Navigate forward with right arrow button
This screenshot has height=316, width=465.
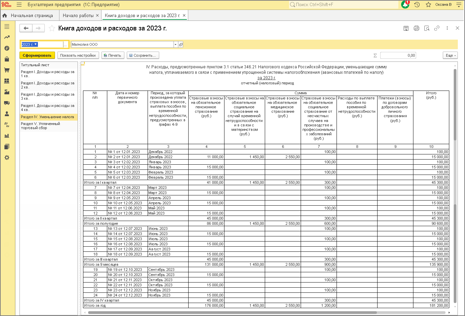coord(39,28)
